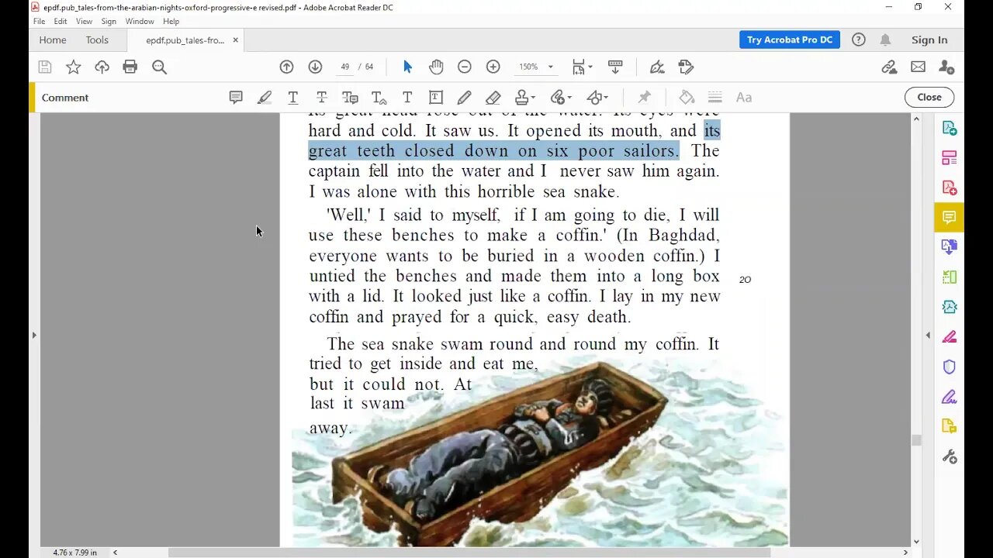Open the Help question mark icon
This screenshot has height=558, width=993.
[x=858, y=40]
